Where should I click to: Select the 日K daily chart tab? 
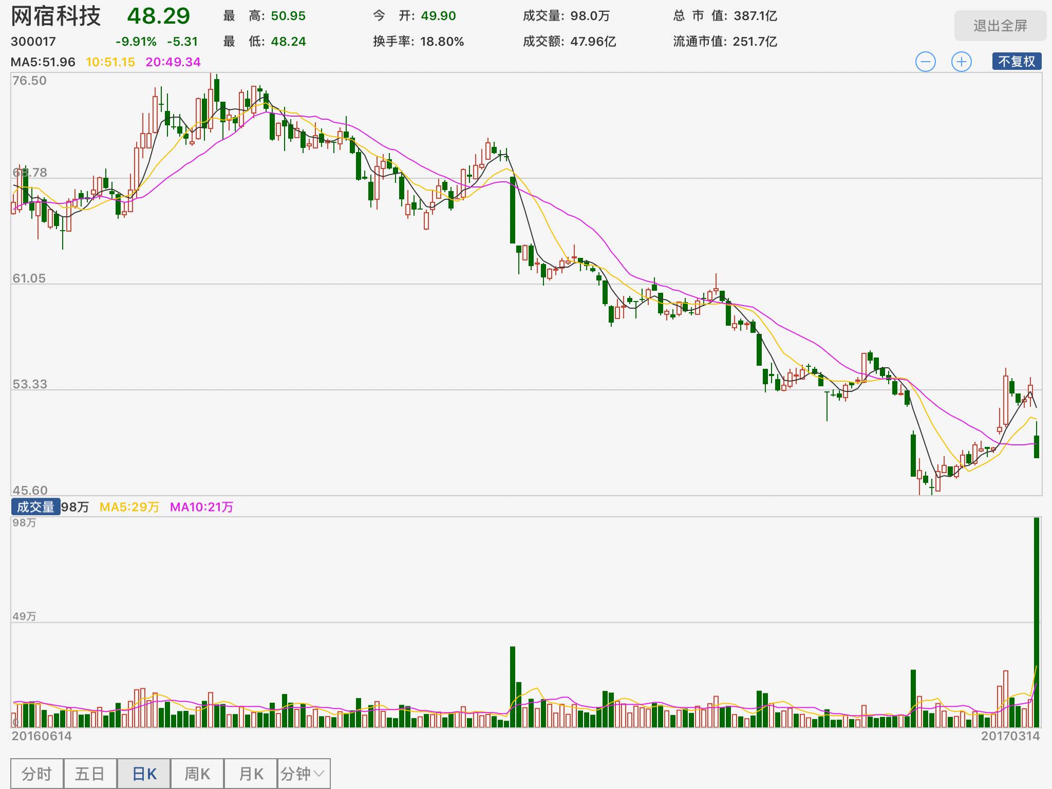click(144, 774)
